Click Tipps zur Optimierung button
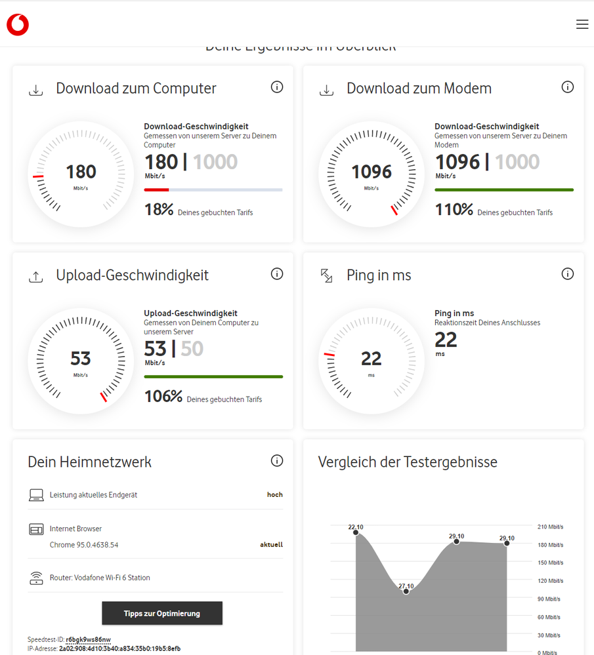The height and width of the screenshot is (655, 594). 162,613
